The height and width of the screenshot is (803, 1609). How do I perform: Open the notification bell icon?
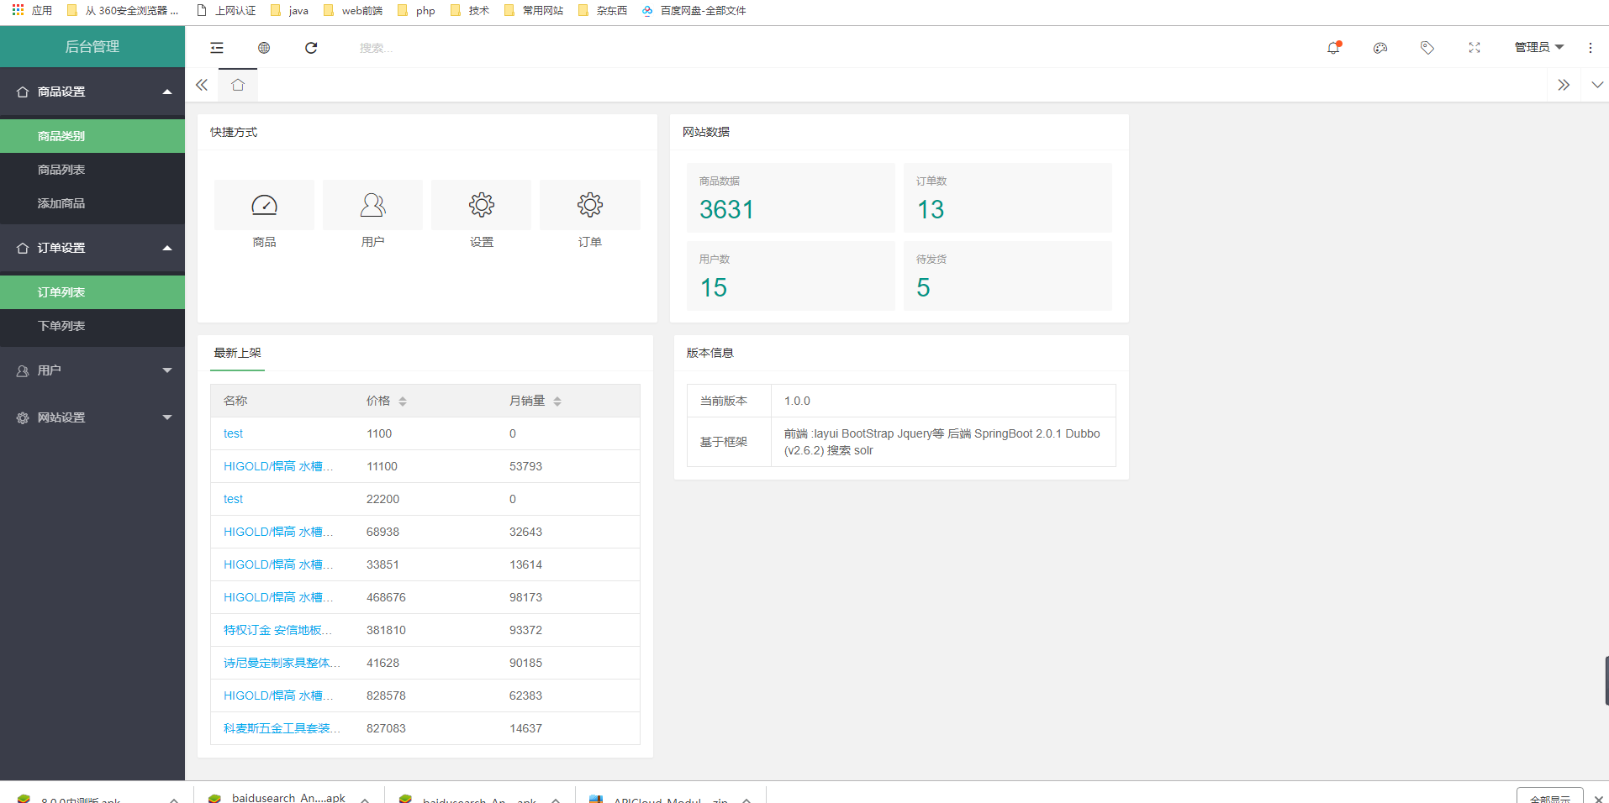coord(1333,48)
